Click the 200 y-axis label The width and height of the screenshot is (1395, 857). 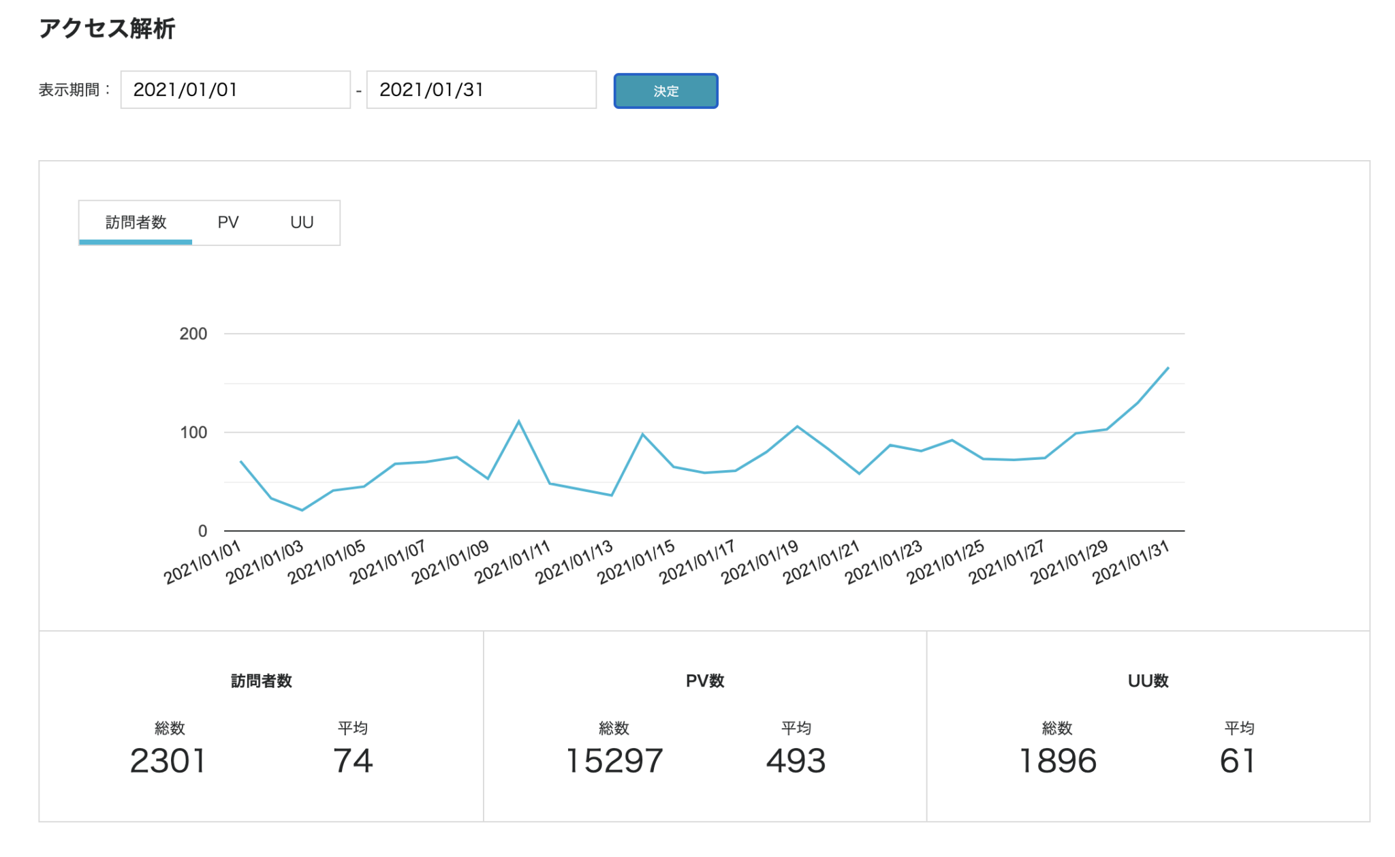pyautogui.click(x=193, y=334)
